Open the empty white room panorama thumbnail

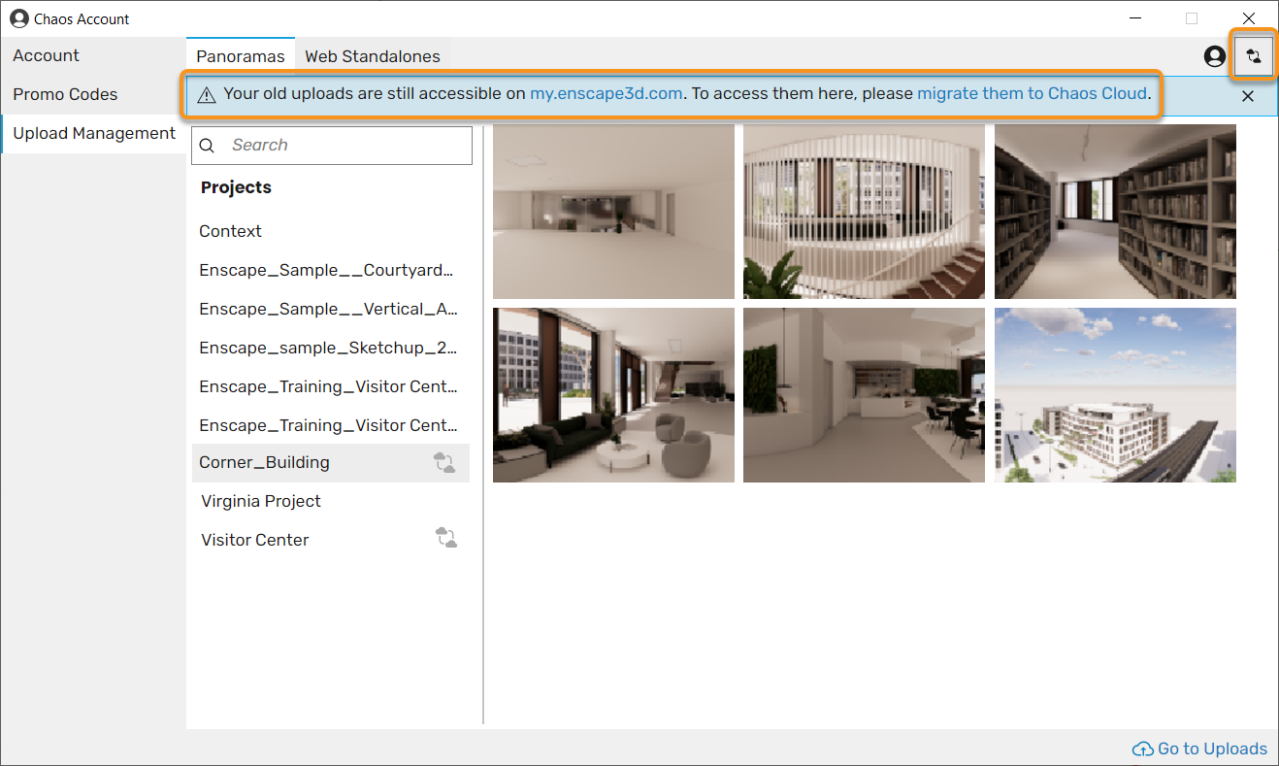tap(613, 212)
